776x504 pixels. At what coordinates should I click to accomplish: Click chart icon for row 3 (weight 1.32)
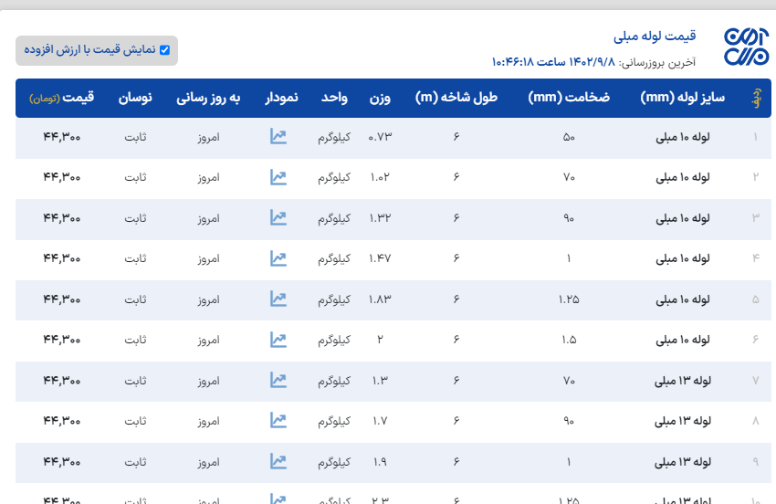click(x=278, y=217)
